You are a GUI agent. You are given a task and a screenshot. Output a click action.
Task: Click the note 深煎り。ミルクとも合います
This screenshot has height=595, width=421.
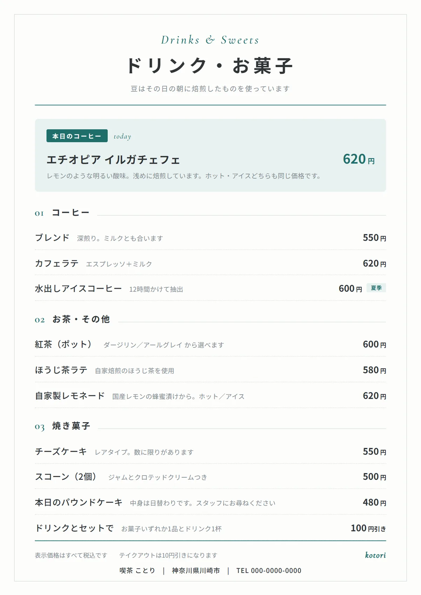click(120, 238)
